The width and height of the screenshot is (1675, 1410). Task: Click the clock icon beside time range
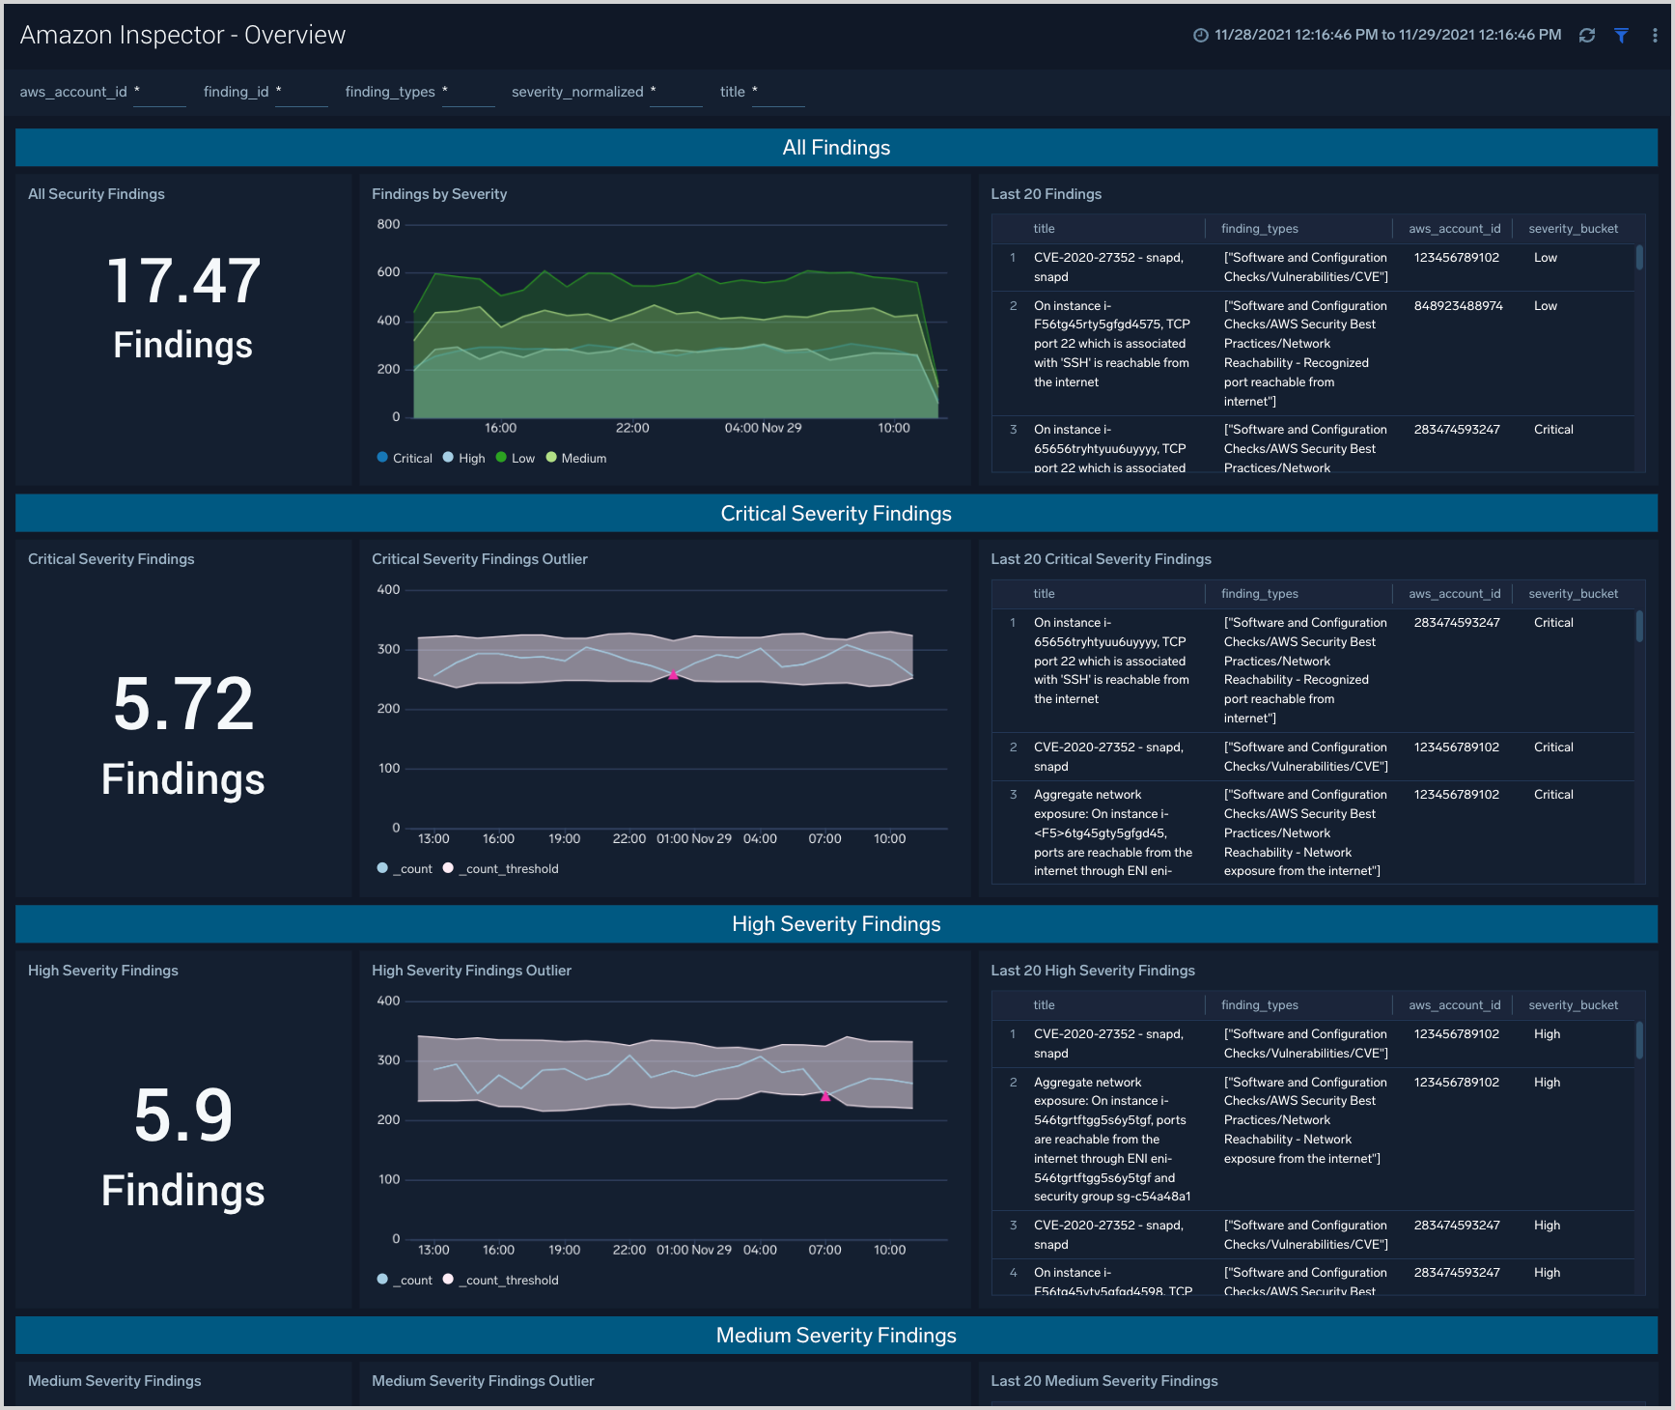point(1200,36)
